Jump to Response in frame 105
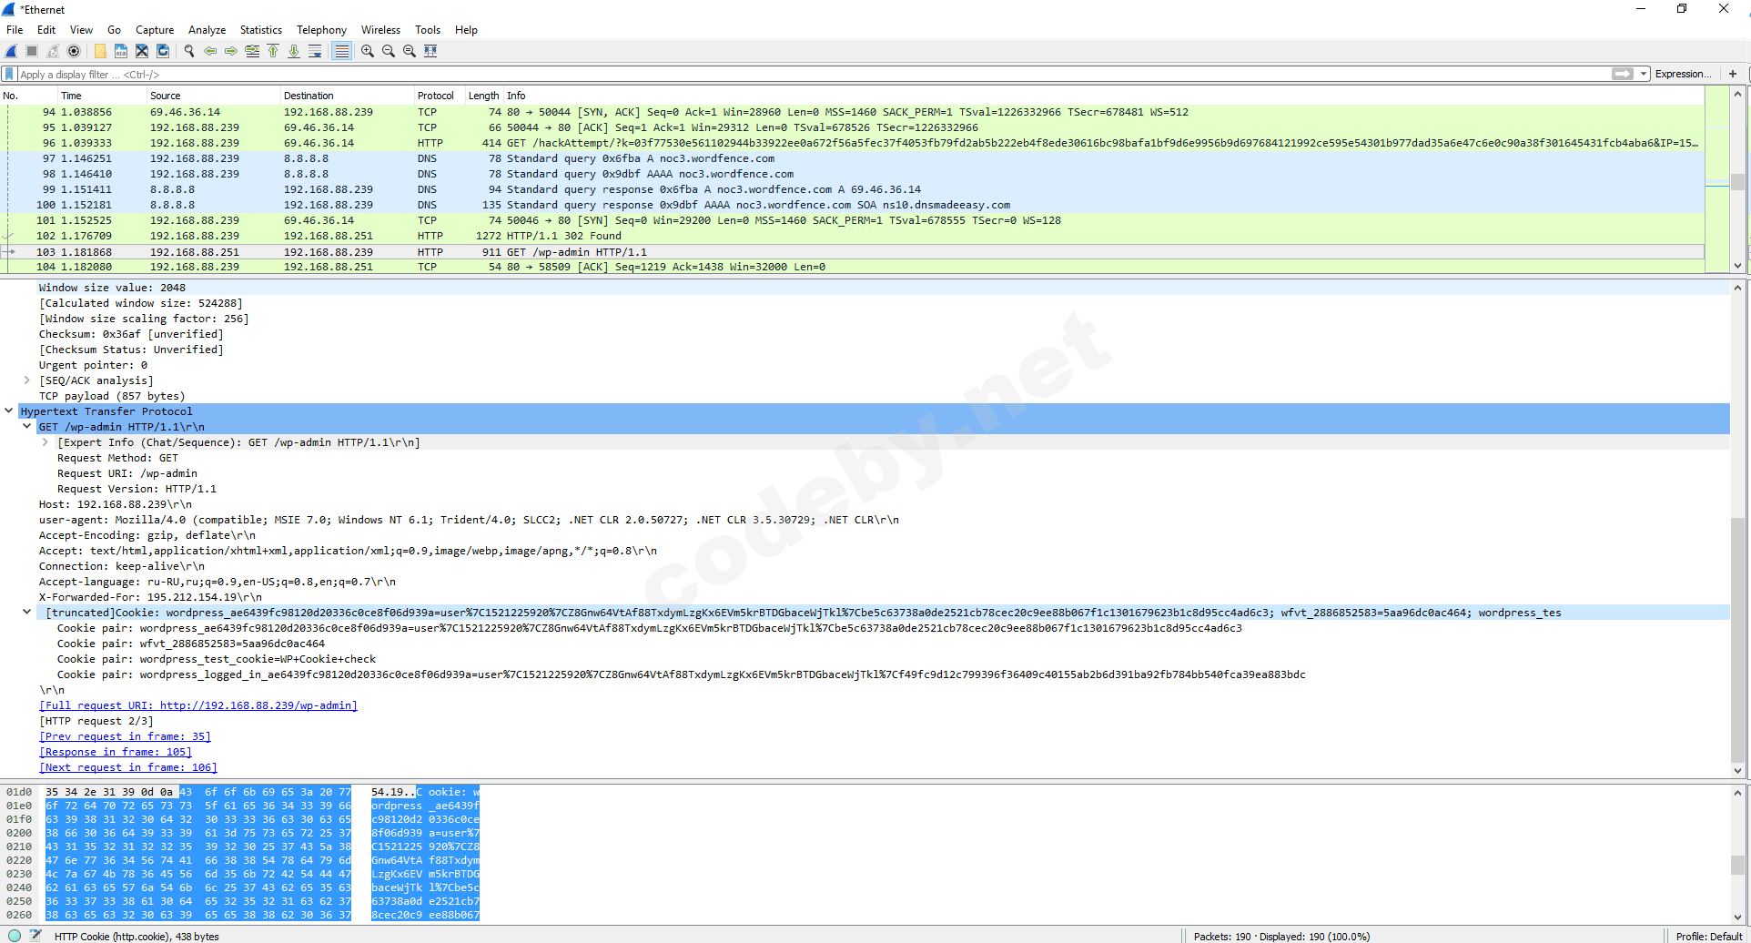The image size is (1751, 943). tap(116, 752)
